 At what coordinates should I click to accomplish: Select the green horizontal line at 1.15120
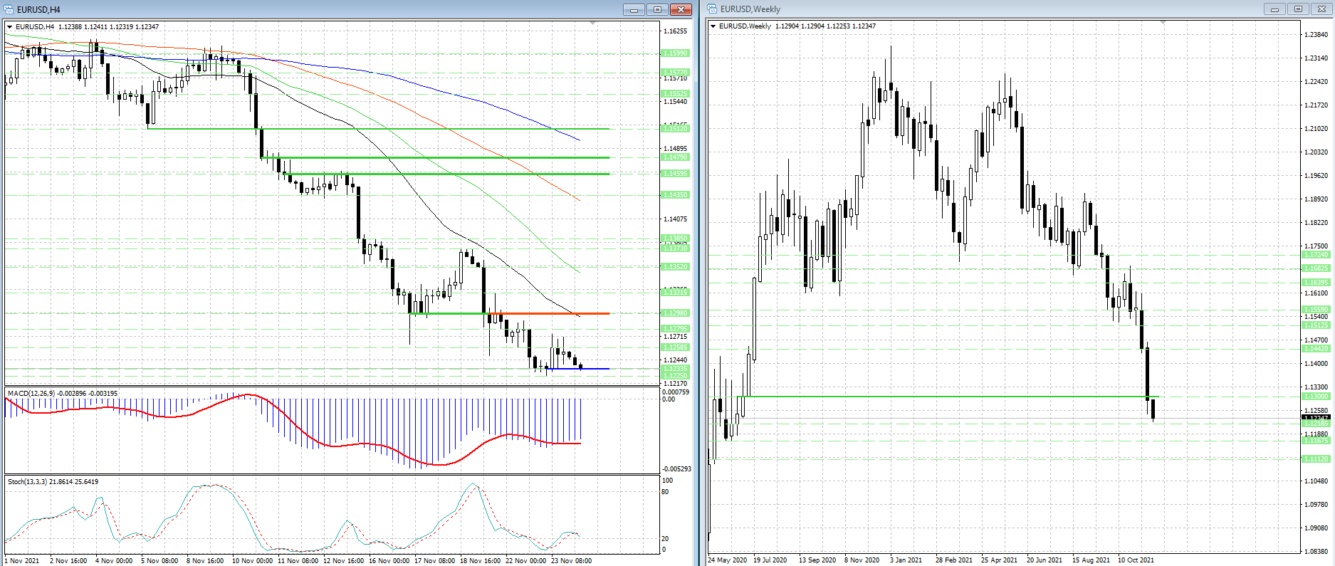[378, 129]
